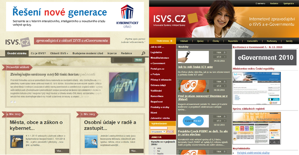
Task: Open the Zahraniční rubrika sidebar category
Action: (x=160, y=118)
